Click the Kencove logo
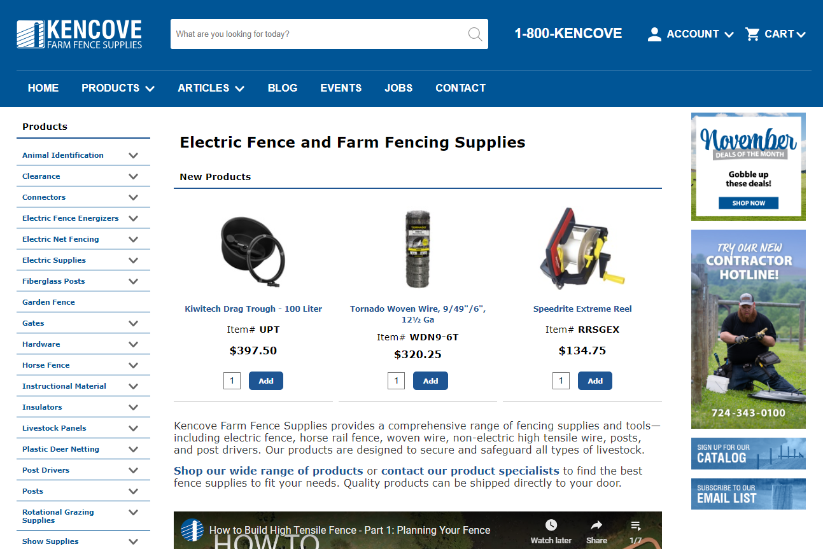The height and width of the screenshot is (549, 823). pyautogui.click(x=78, y=33)
